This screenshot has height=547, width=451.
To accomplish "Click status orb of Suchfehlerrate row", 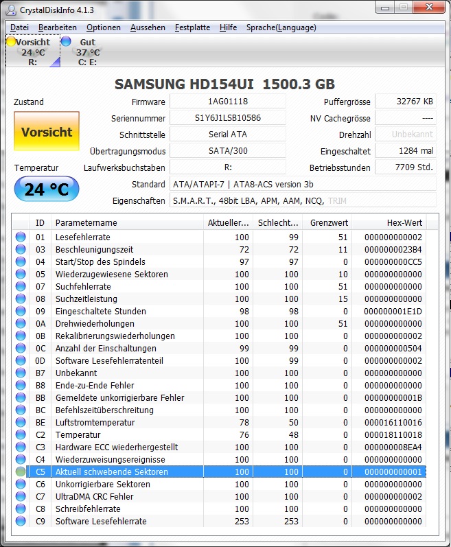I will point(21,286).
